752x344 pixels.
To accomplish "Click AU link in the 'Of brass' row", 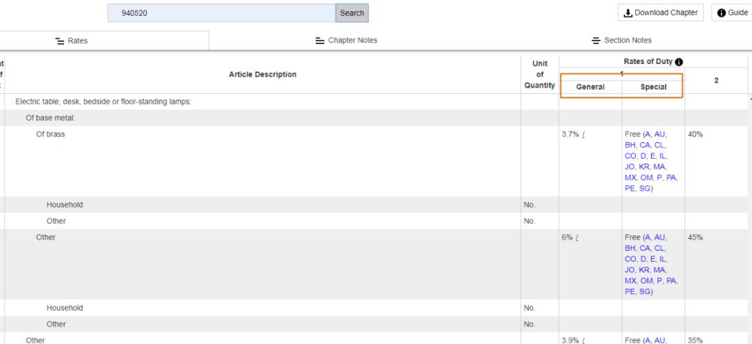I will tap(661, 134).
